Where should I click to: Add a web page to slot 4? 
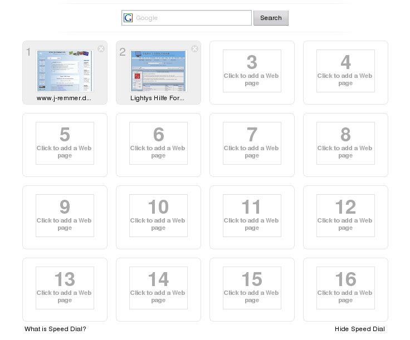click(x=346, y=72)
